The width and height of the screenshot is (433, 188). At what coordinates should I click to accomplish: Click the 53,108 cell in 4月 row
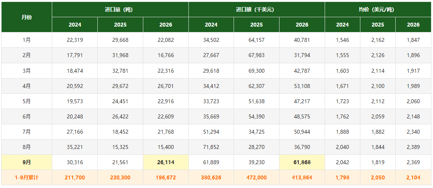click(302, 86)
